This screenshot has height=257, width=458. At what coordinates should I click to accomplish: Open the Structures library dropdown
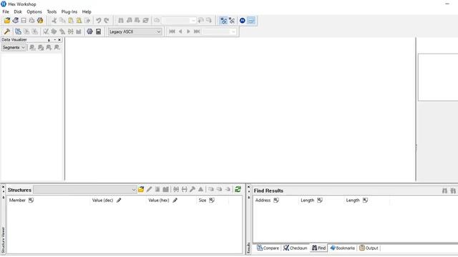tap(85, 190)
